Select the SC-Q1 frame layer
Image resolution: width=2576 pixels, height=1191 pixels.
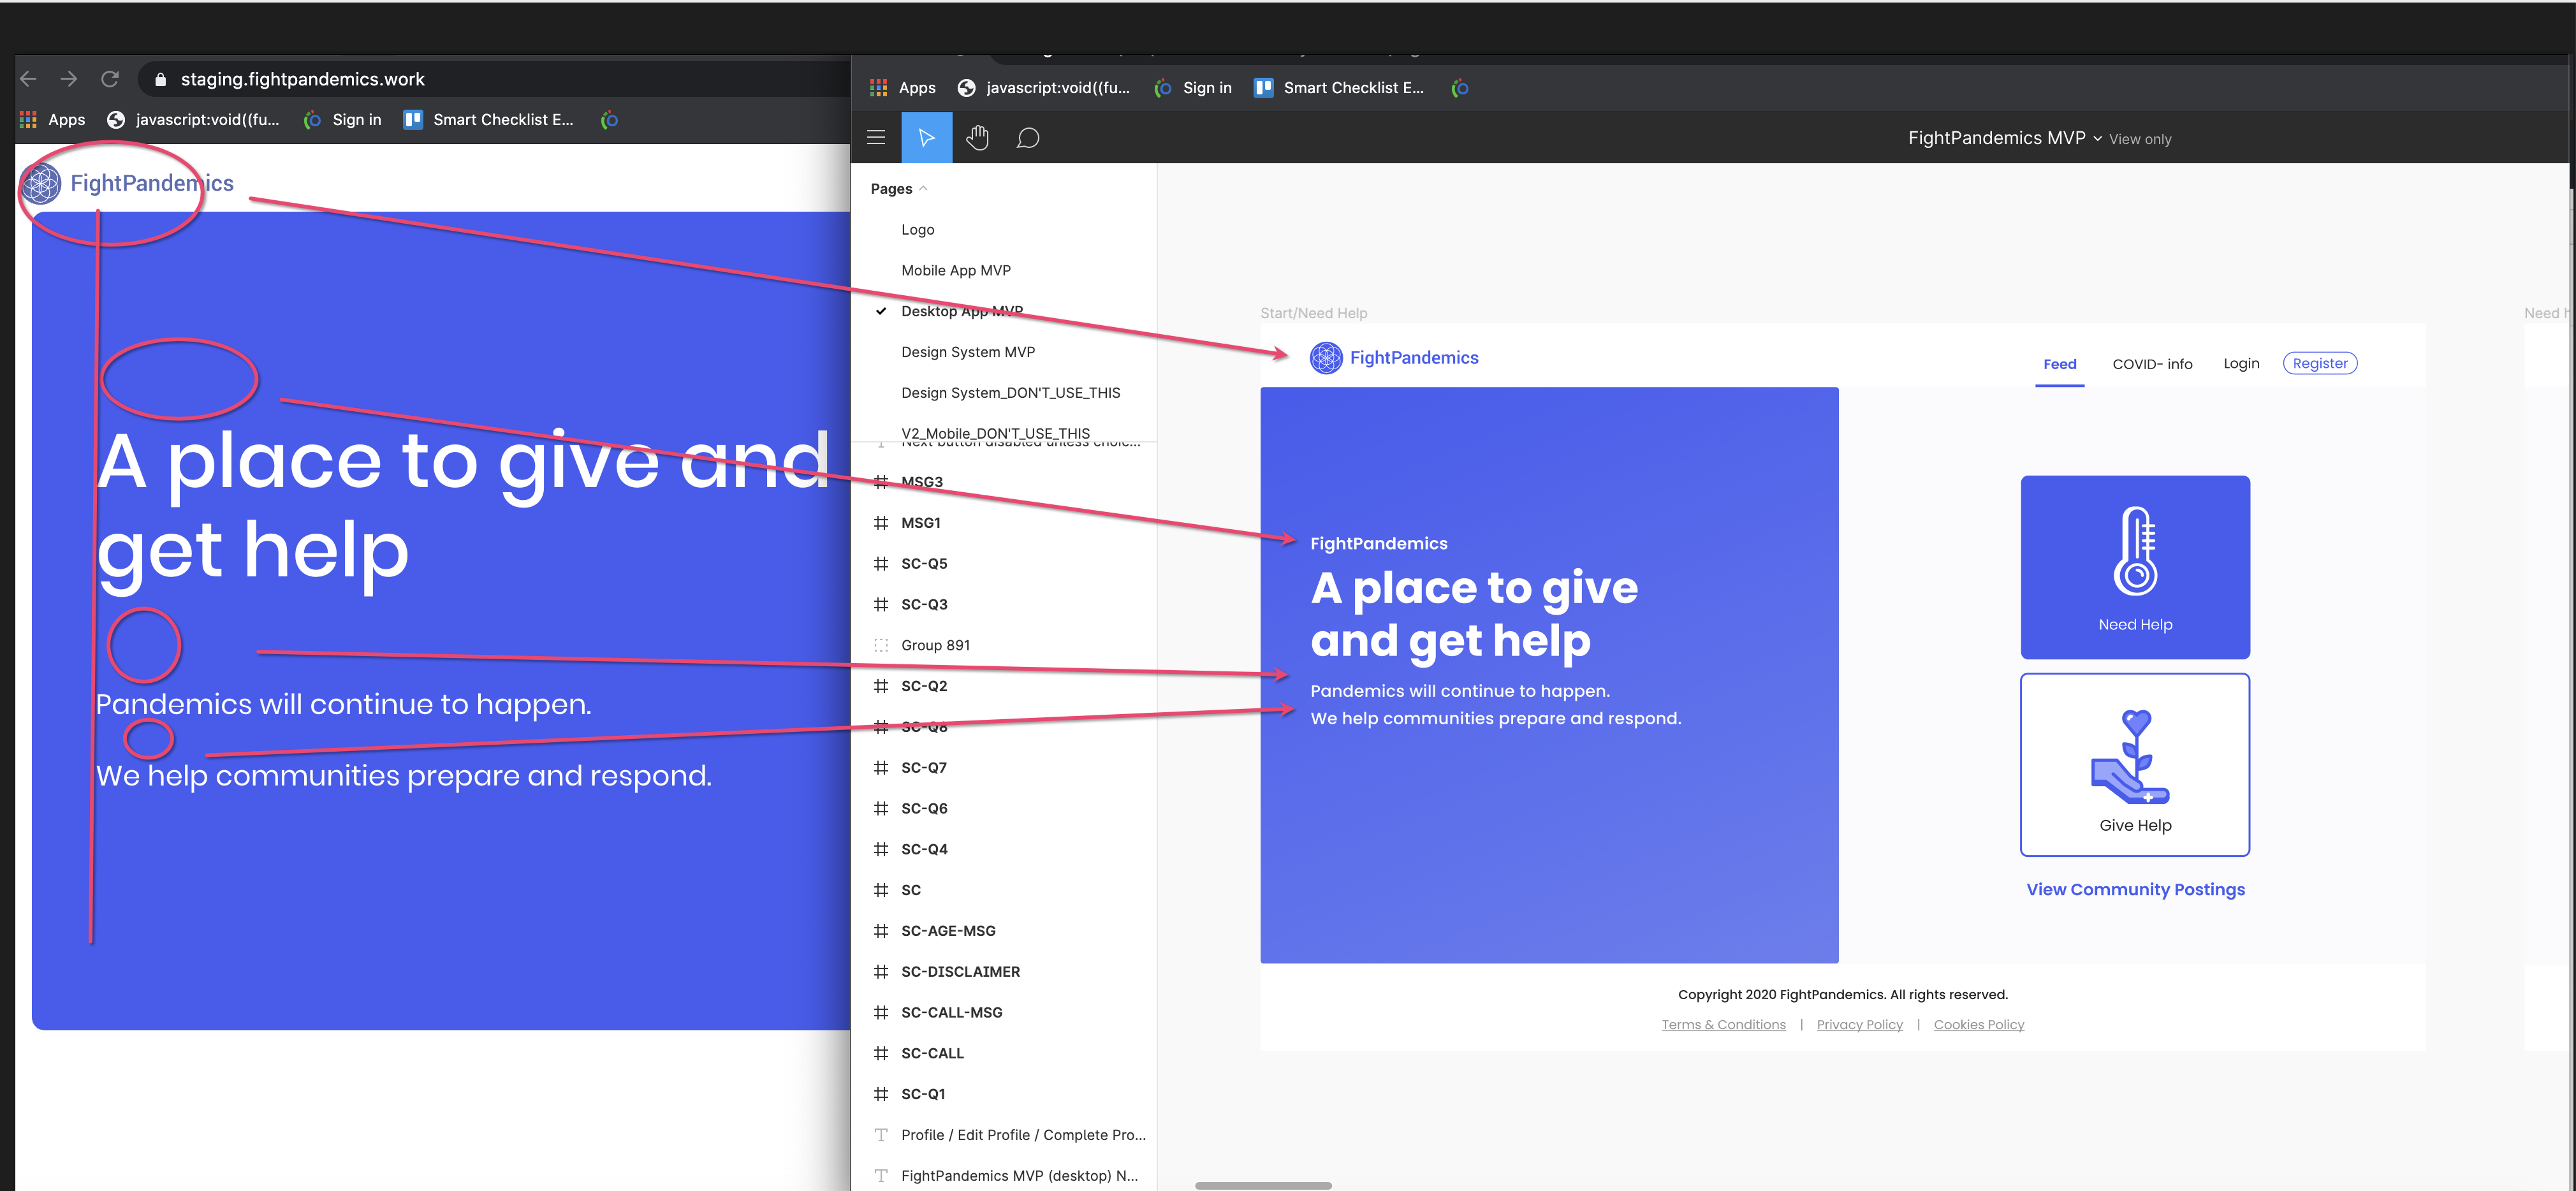[x=923, y=1094]
